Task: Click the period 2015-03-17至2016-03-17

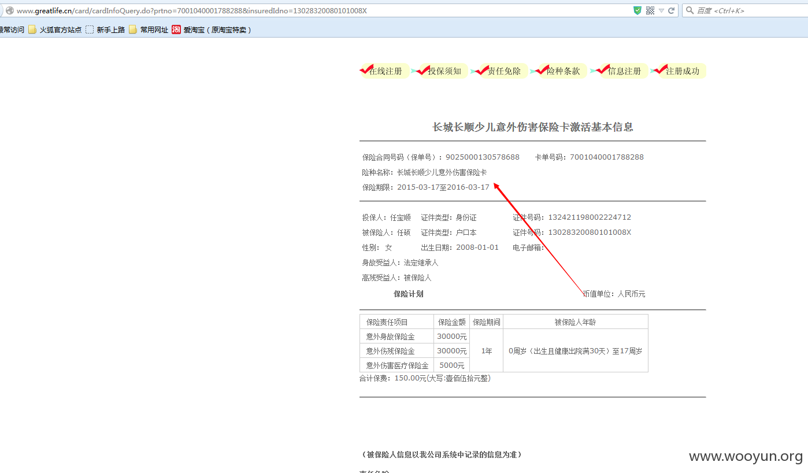Action: 443,187
